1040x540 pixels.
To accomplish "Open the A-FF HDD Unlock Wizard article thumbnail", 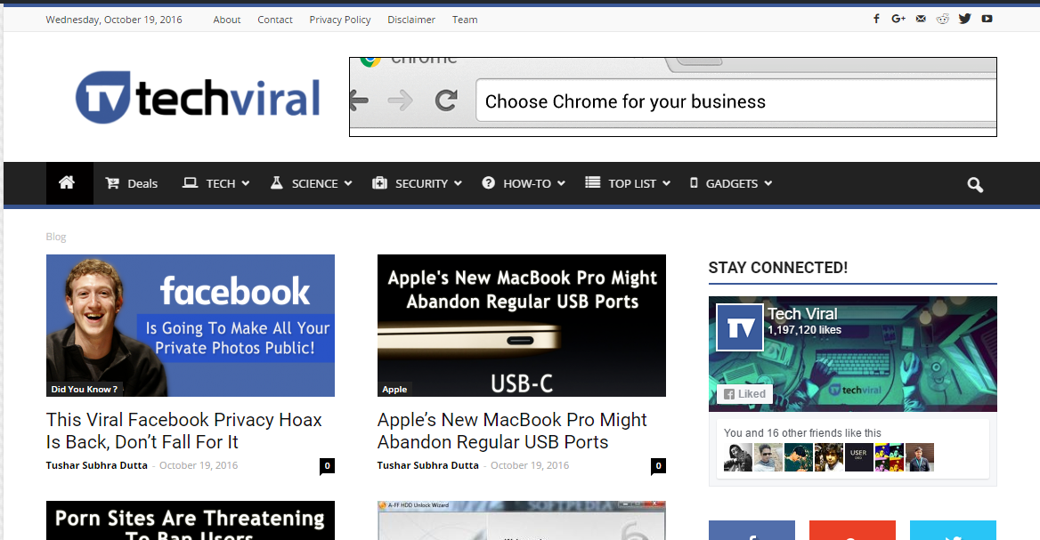I will coord(521,520).
